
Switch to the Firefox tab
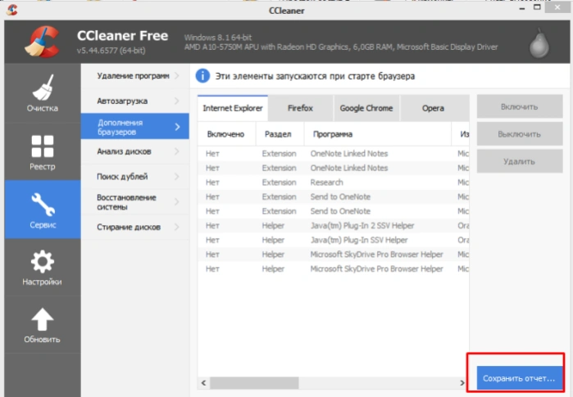point(300,108)
